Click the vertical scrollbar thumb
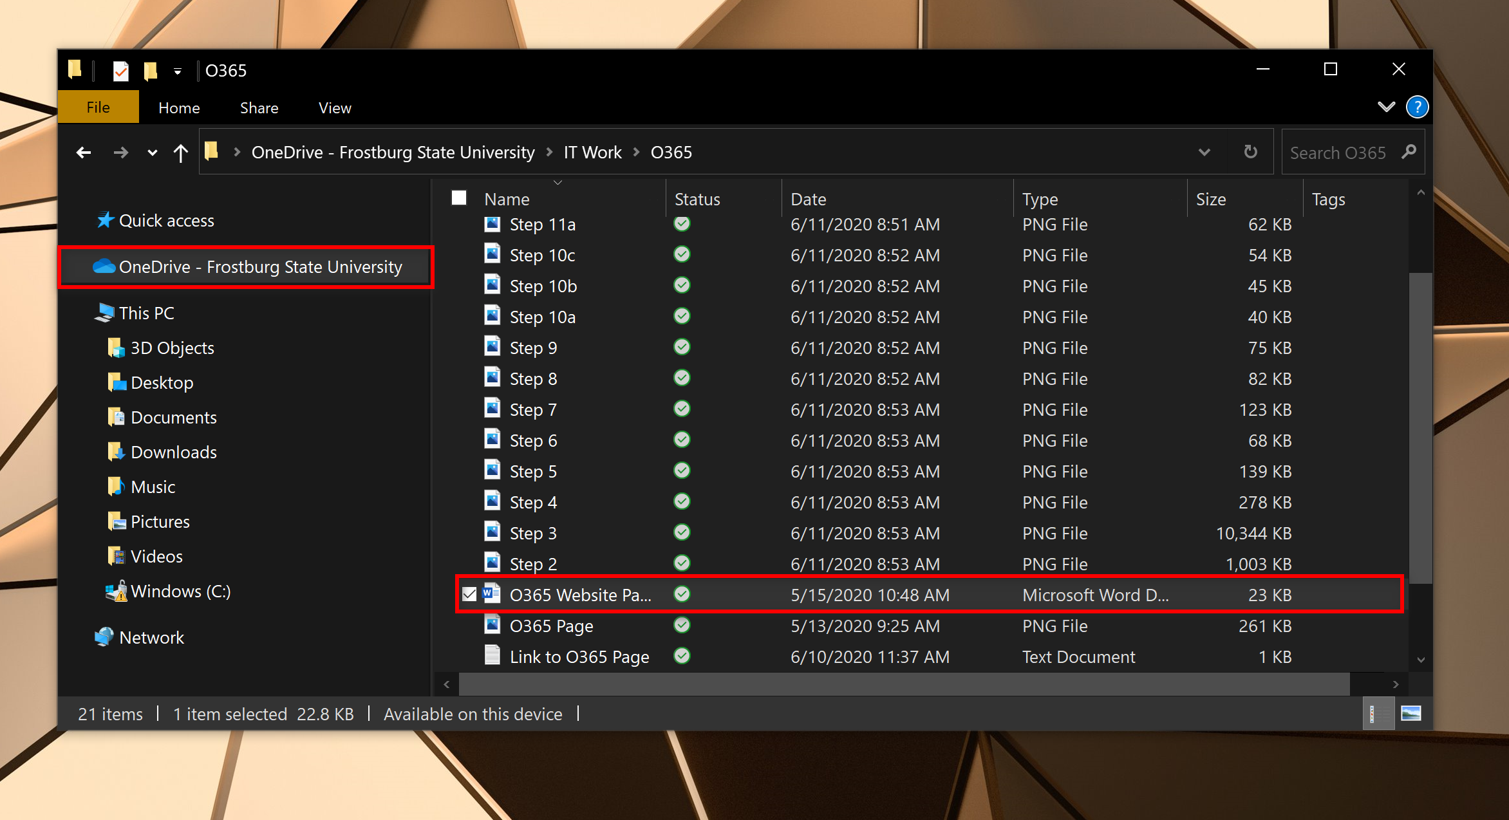Screen dimensions: 1509x820 (x=1420, y=428)
